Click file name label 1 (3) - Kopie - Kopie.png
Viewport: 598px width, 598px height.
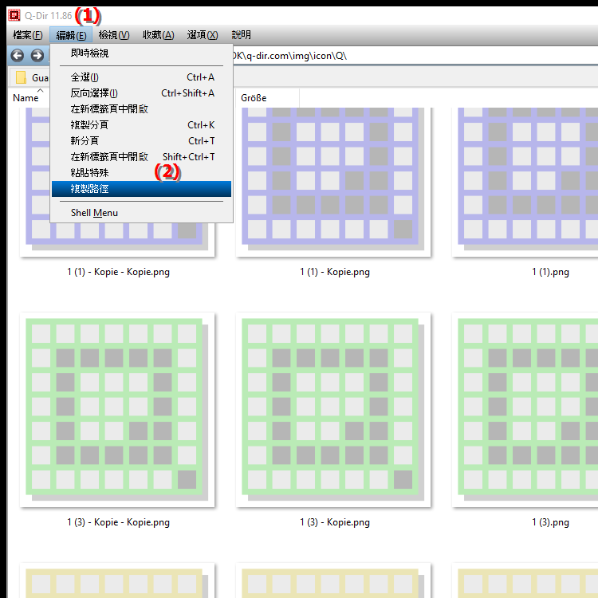click(118, 522)
